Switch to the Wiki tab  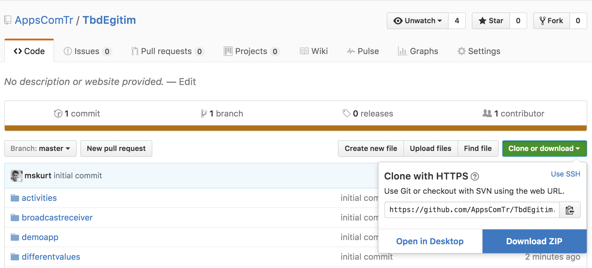pyautogui.click(x=314, y=51)
